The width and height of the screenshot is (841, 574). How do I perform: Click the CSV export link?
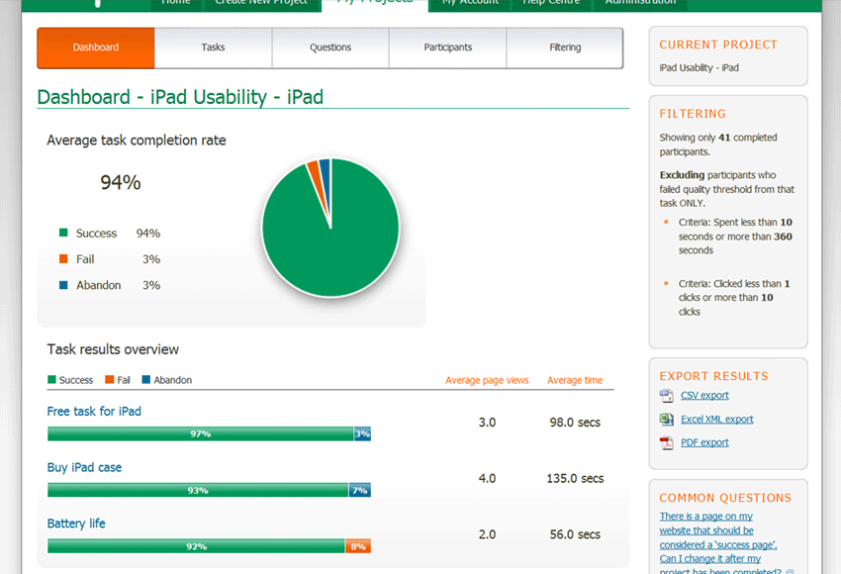tap(704, 395)
